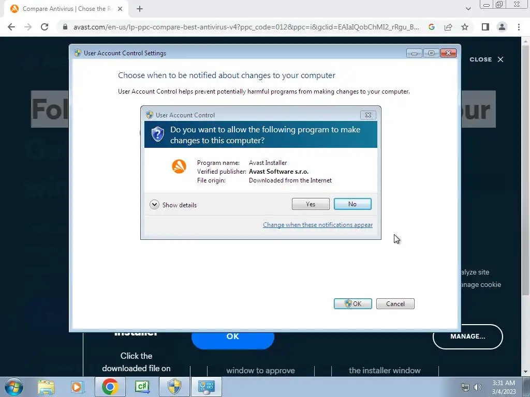530x397 pixels.
Task: Bookmark this page with star icon
Action: coord(465,27)
